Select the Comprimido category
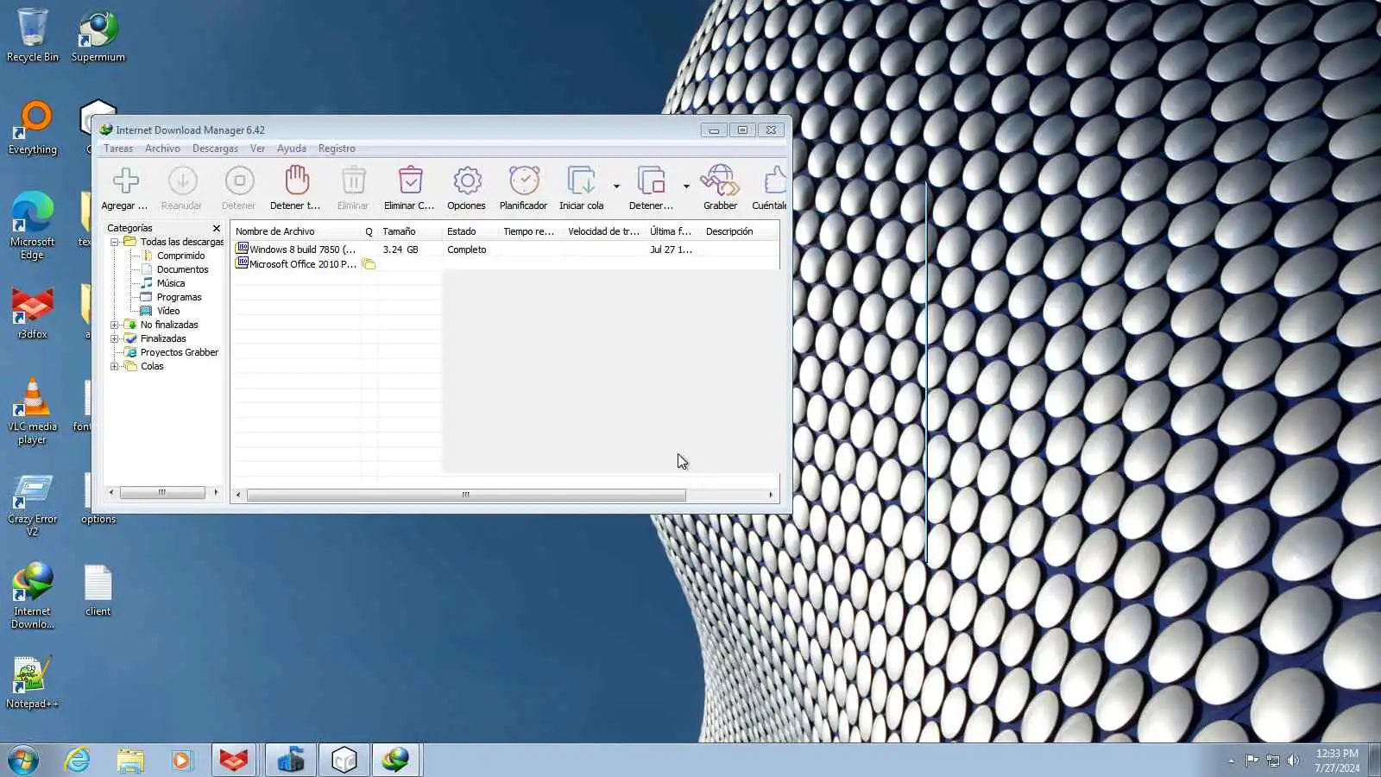 click(x=180, y=256)
